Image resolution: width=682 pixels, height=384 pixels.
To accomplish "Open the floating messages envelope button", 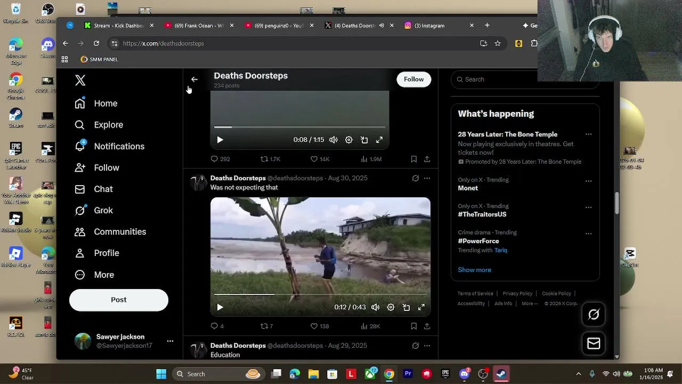I will click(x=594, y=343).
